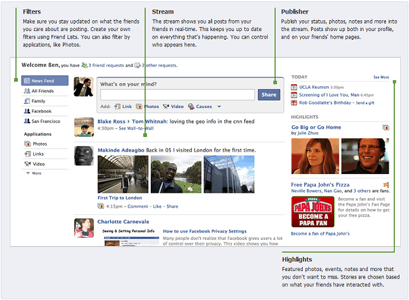The height and width of the screenshot is (300, 409).
Task: Click the San Francisco list icon
Action: coord(27,121)
